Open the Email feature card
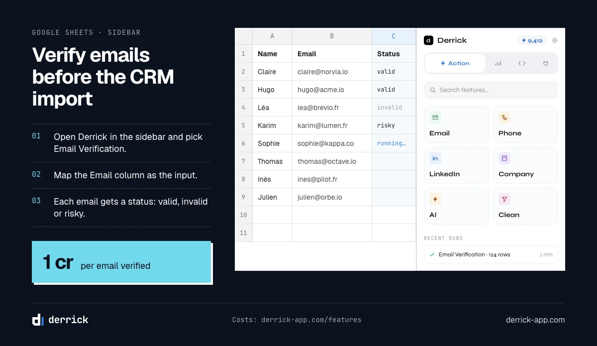 pyautogui.click(x=456, y=124)
